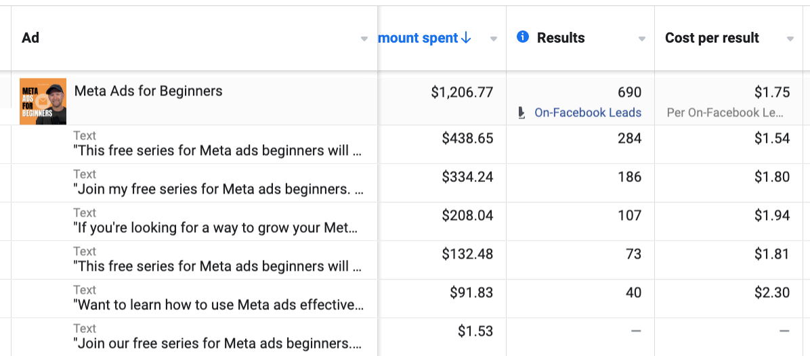Click the Amount spent sort arrow
This screenshot has width=810, height=356.
(465, 38)
